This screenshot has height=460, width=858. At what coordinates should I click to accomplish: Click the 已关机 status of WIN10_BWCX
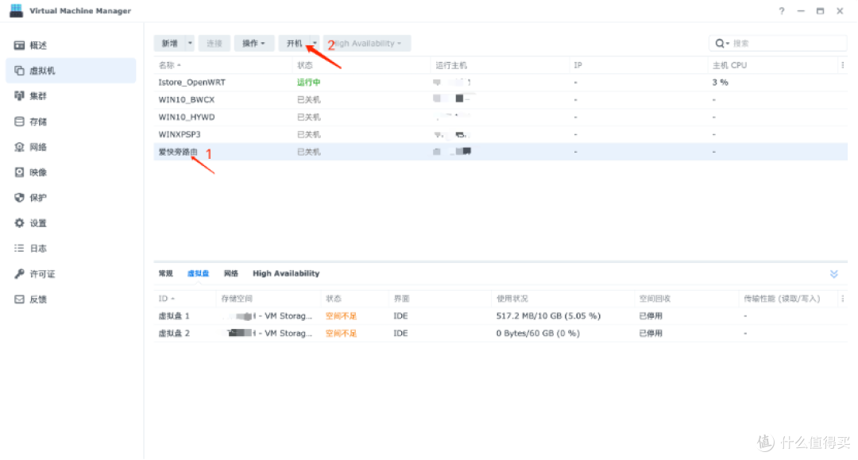point(308,99)
